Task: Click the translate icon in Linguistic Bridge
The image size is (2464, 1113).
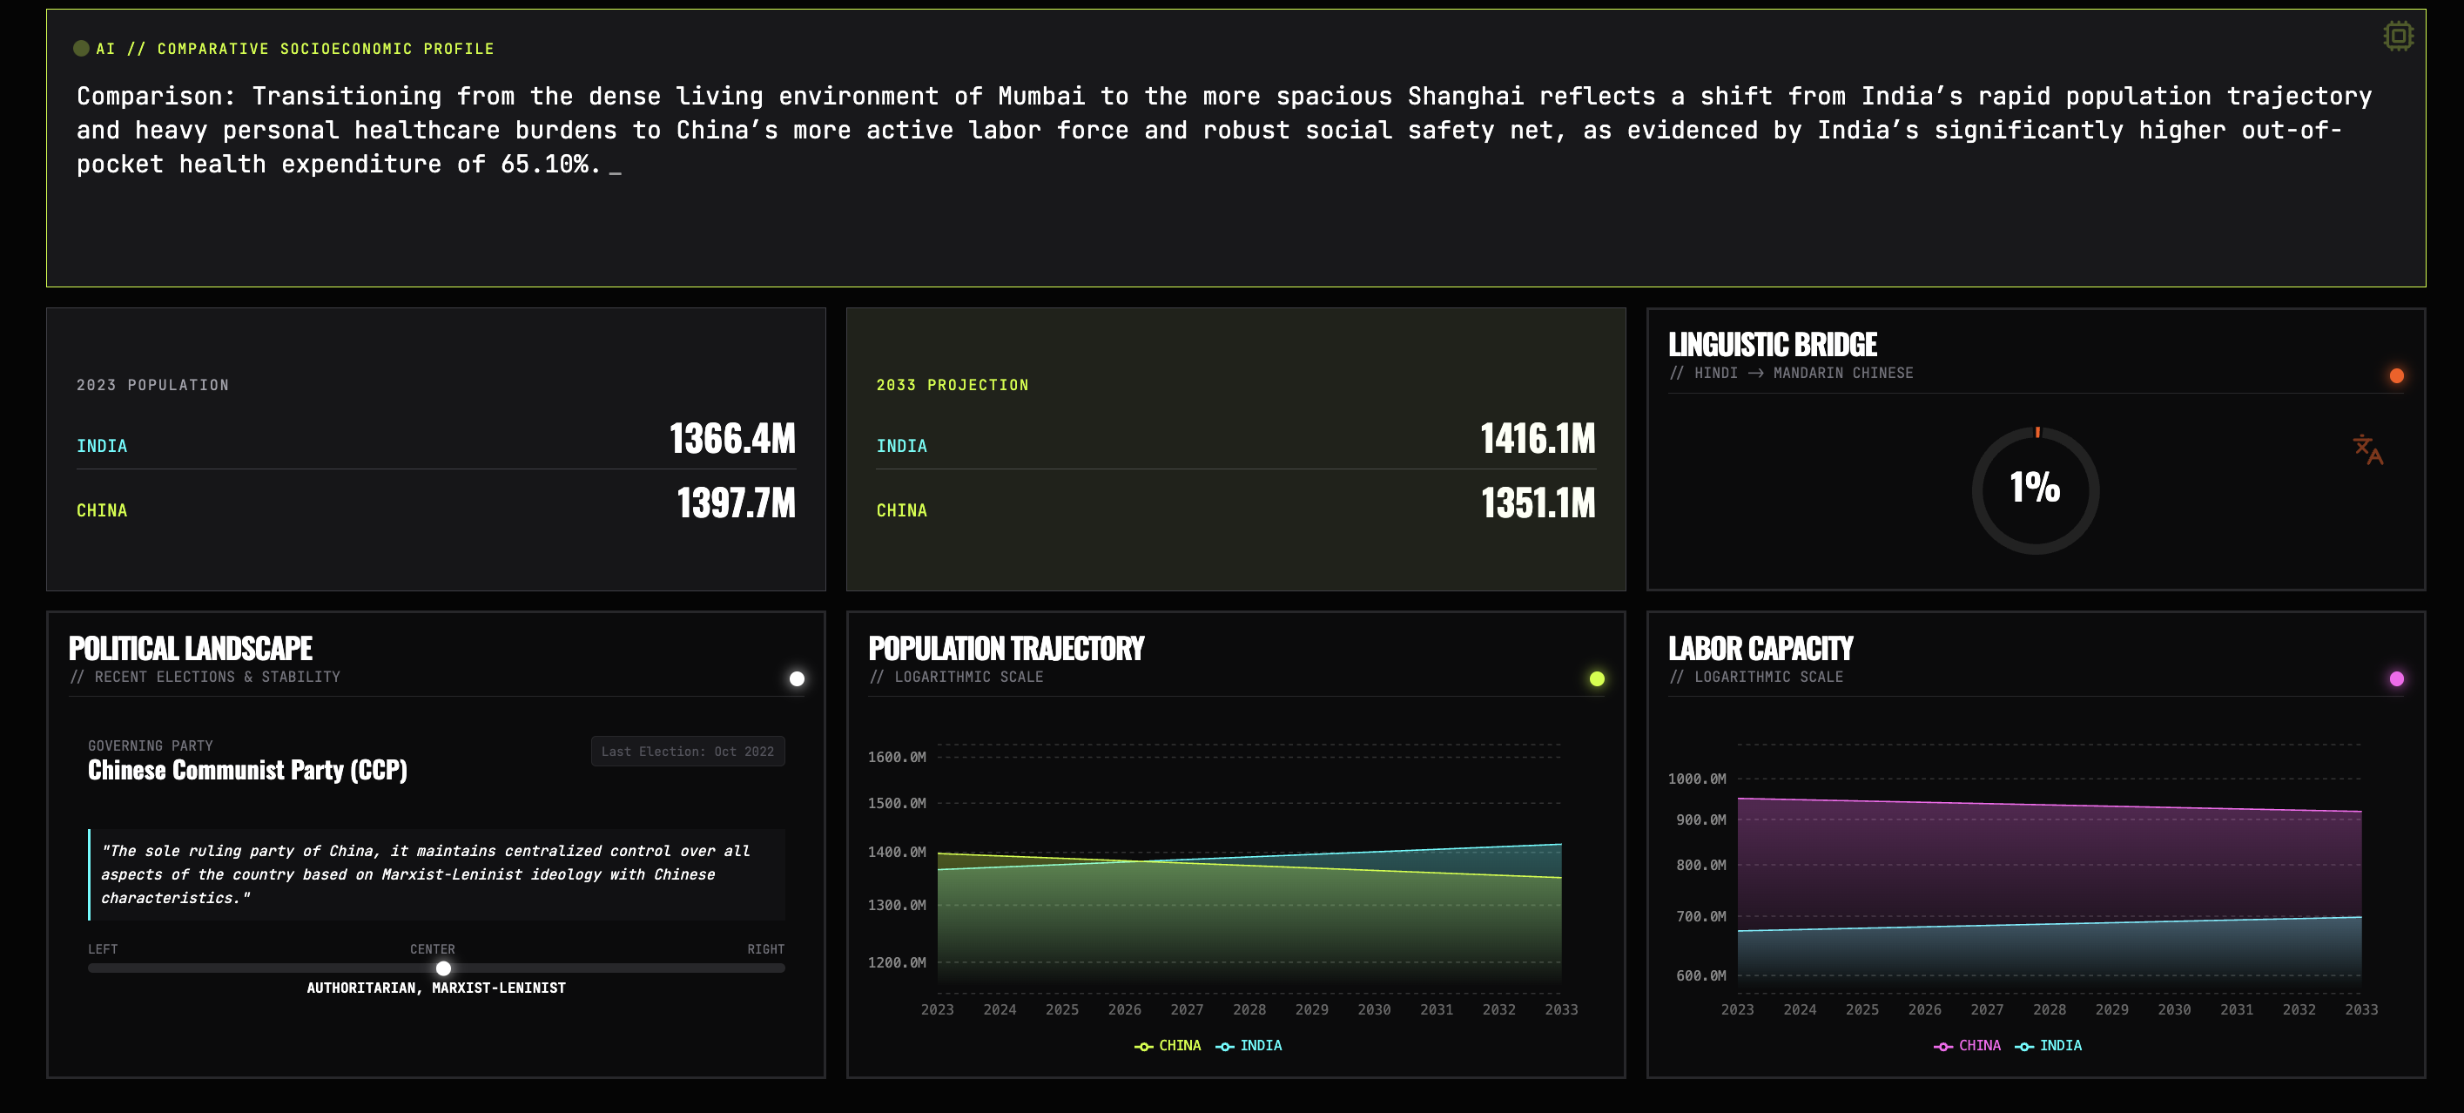Action: (x=2367, y=449)
